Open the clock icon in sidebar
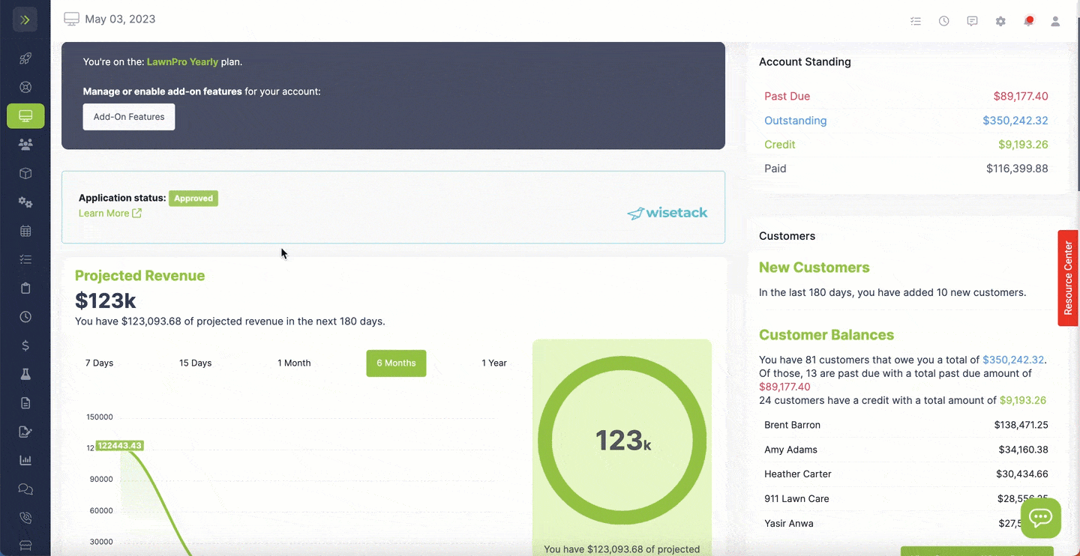The height and width of the screenshot is (556, 1080). tap(25, 317)
